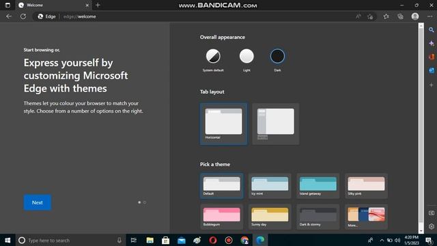Screen dimensions: 437x246
Task: Pick the Icy mint theme
Action: pos(270,186)
